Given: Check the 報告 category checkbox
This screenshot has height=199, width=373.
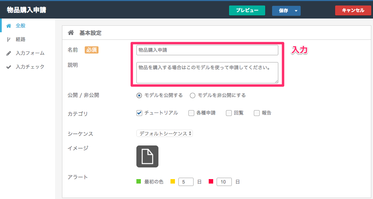Looking at the screenshot, I should tap(257, 113).
